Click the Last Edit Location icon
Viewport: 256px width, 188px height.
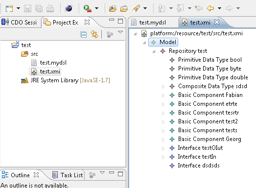[x=199, y=8]
